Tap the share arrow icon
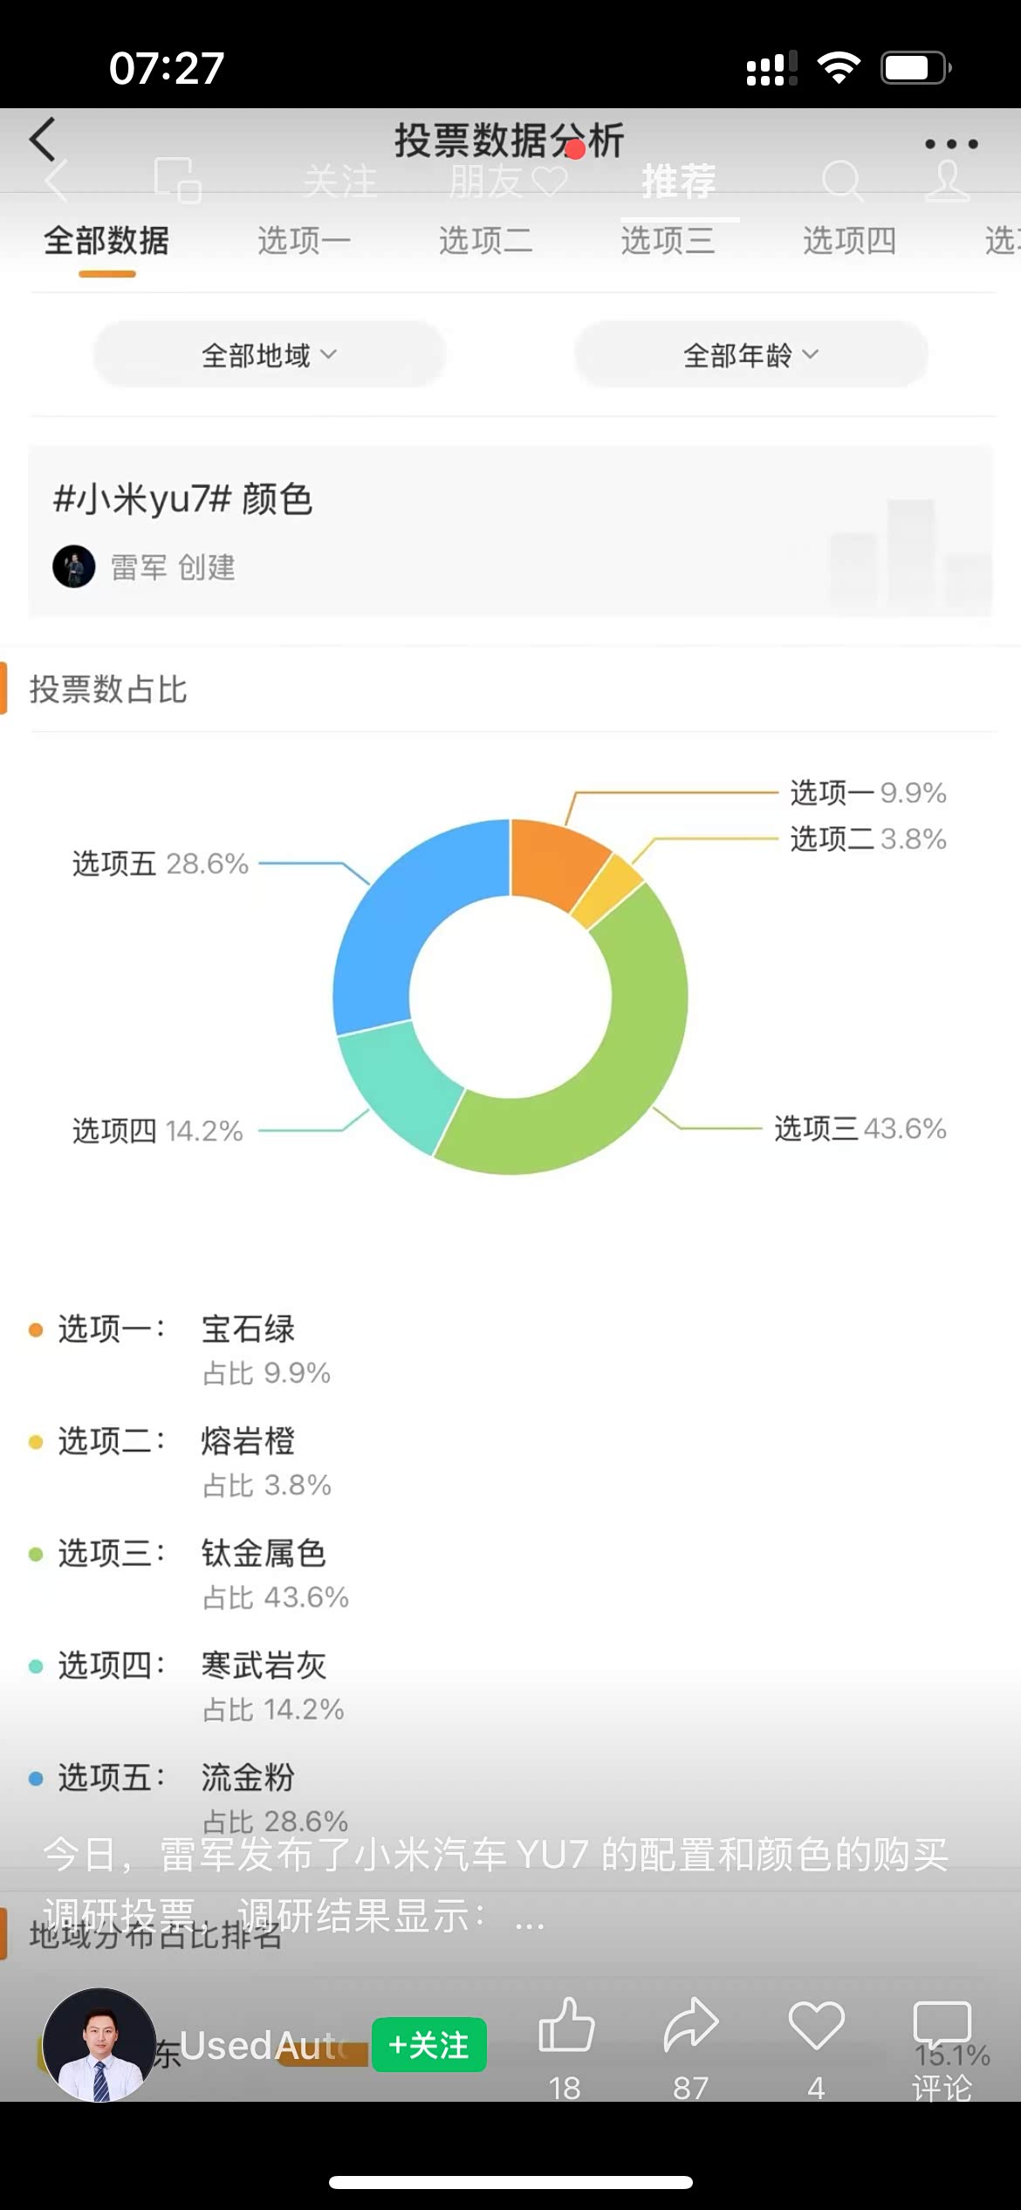 tap(690, 2025)
